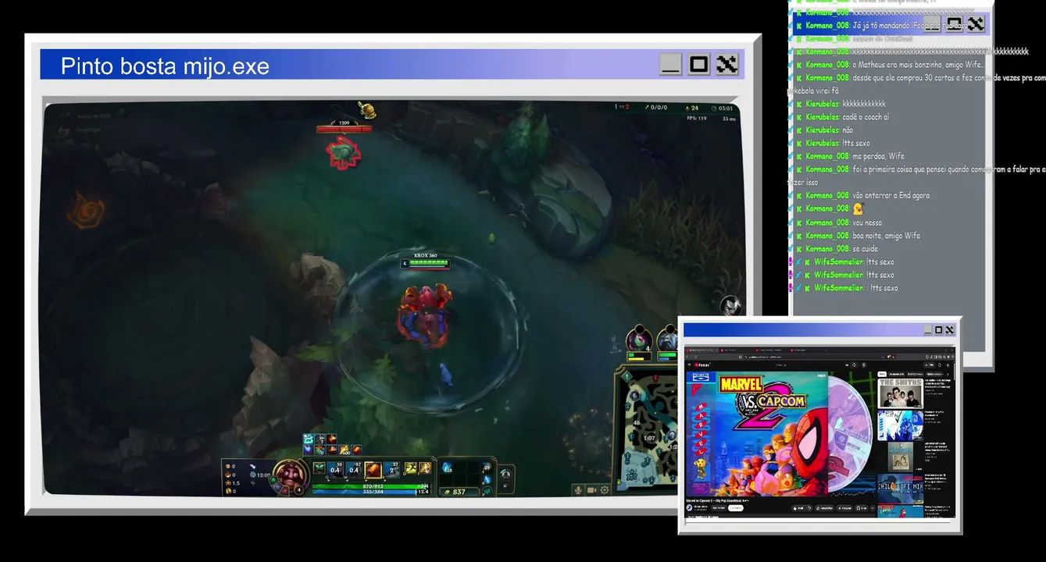Click the blue mana bar showing 335/384
Image resolution: width=1046 pixels, height=562 pixels.
pyautogui.click(x=371, y=492)
